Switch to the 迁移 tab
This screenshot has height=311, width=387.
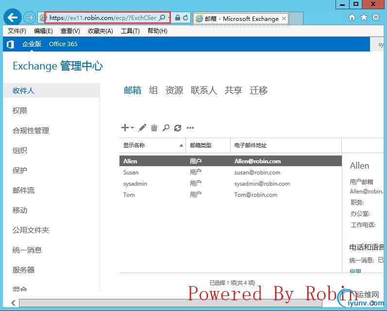(x=259, y=90)
